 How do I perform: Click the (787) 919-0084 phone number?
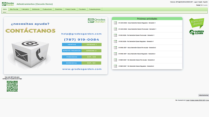[82, 40]
